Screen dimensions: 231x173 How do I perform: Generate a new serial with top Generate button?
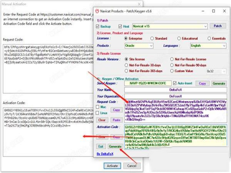tap(219, 83)
